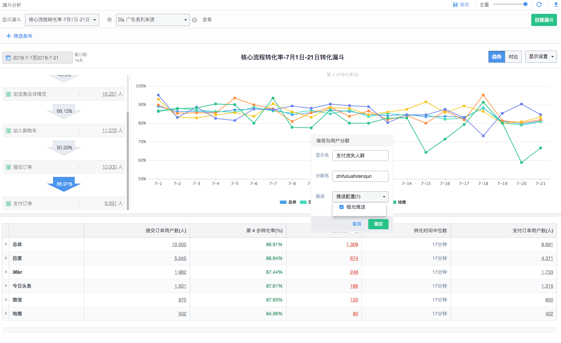Expand the 今日头条 table row

[6, 286]
